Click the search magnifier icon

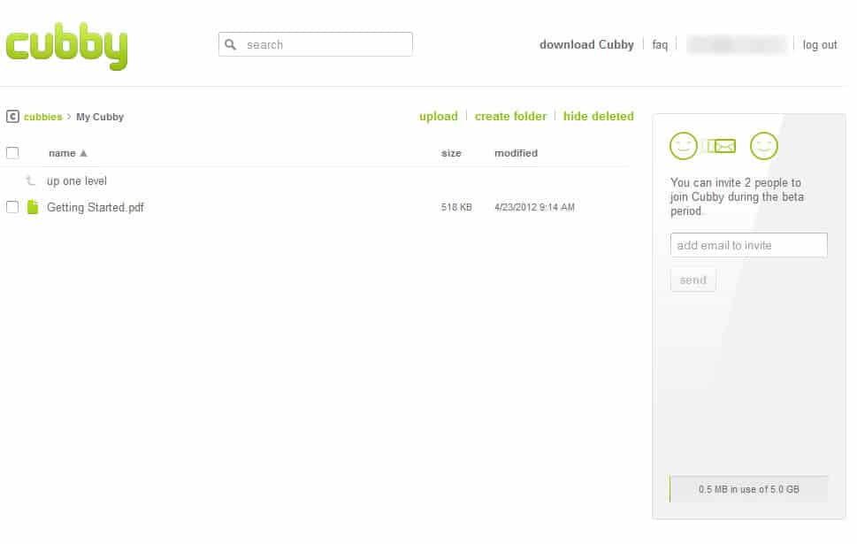(231, 44)
